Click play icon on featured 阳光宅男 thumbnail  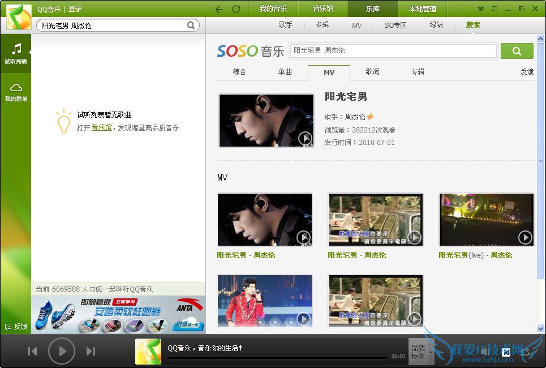tap(306, 138)
